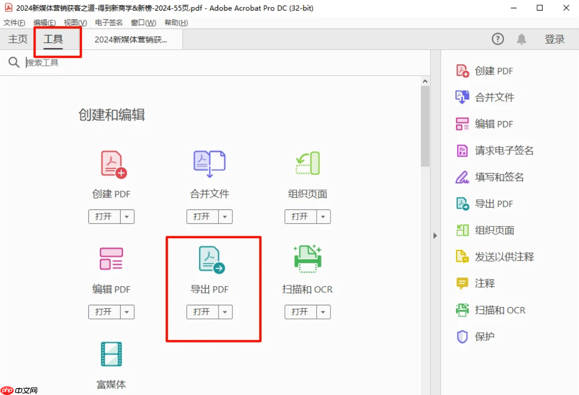
Task: Click inside the 搜索工具 search field
Action: (92, 62)
